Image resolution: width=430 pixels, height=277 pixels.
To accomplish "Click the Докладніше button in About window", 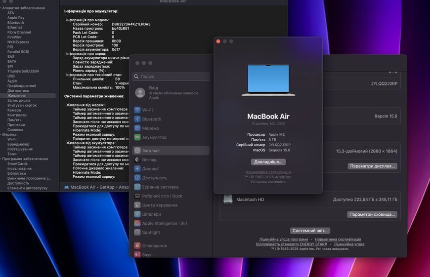I will [x=268, y=162].
